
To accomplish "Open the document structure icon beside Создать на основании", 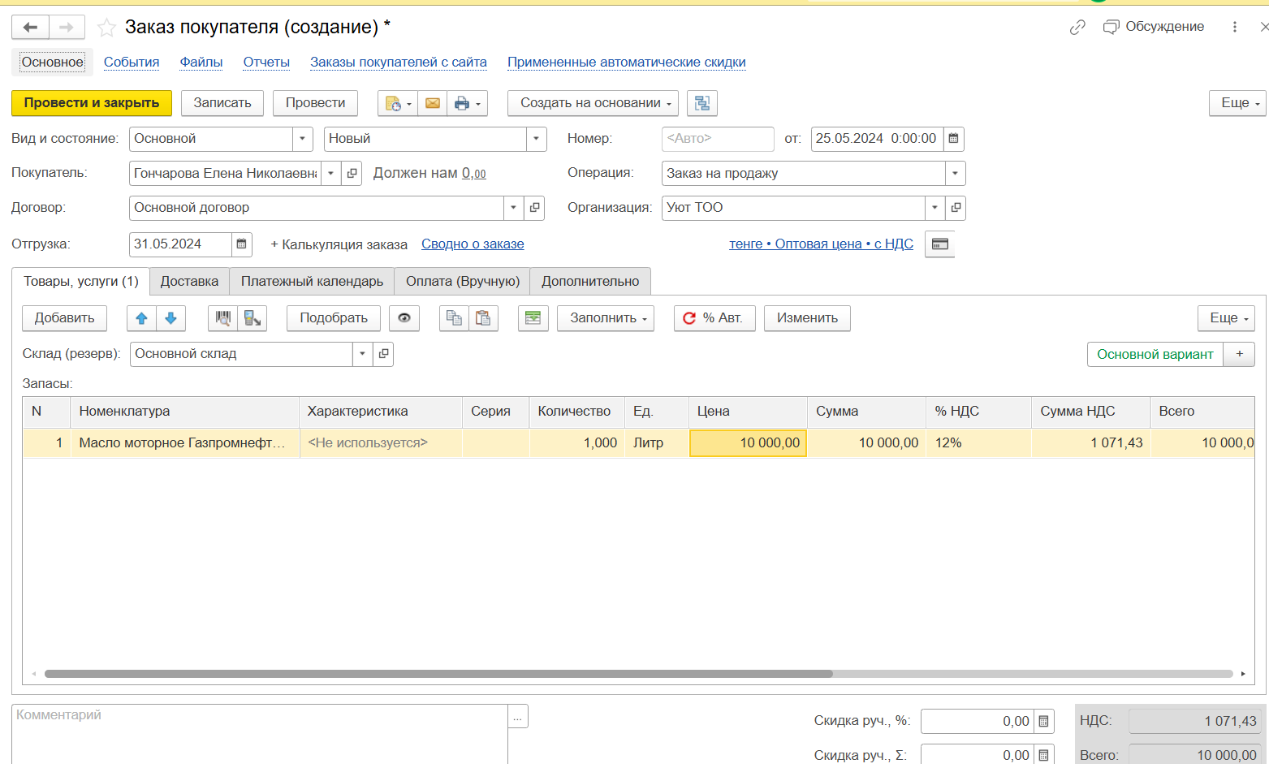I will (701, 103).
